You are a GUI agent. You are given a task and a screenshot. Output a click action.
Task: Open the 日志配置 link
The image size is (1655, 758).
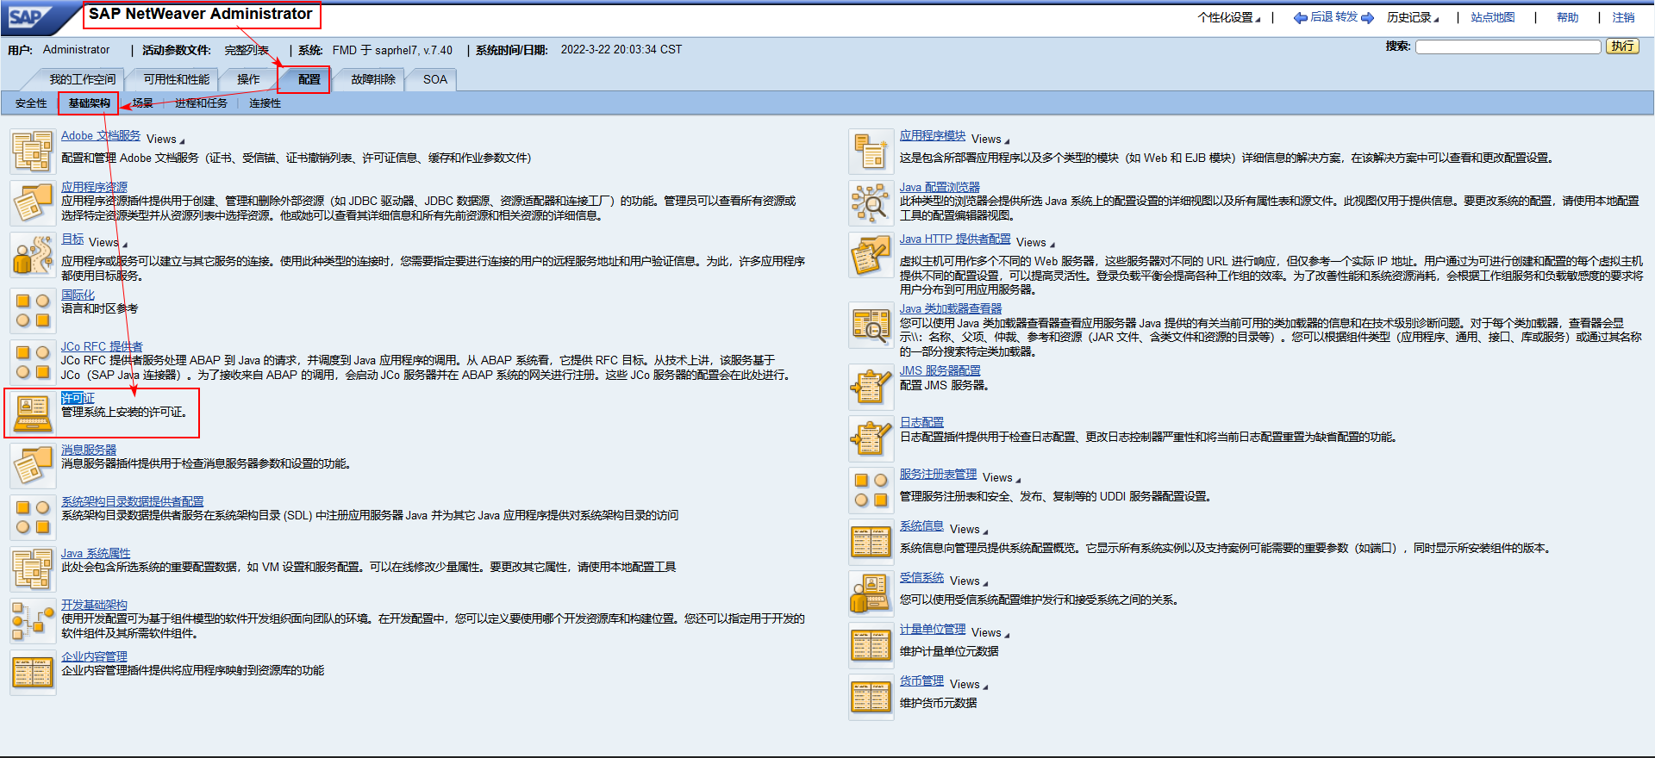pyautogui.click(x=921, y=422)
